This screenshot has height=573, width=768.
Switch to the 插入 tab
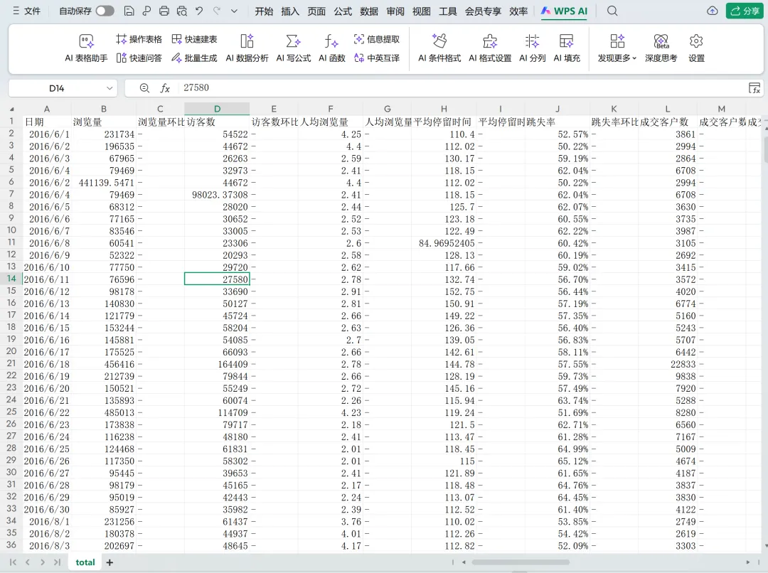point(290,11)
